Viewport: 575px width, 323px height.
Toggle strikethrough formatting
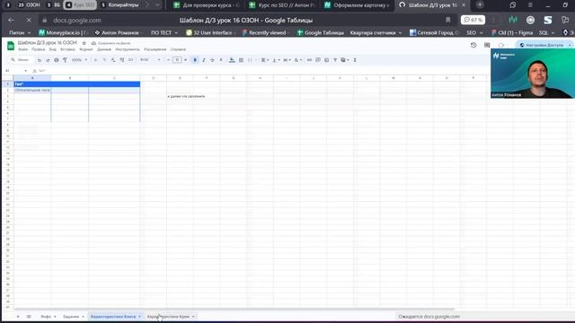212,60
